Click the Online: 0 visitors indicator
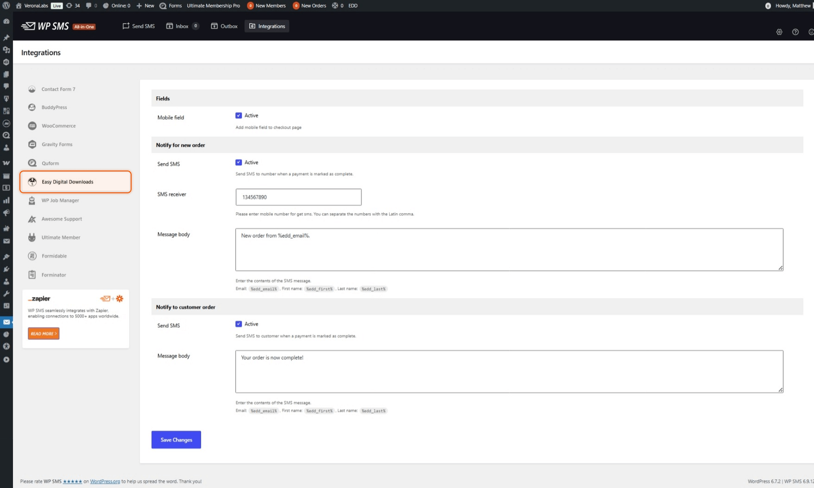The height and width of the screenshot is (488, 814). [x=116, y=6]
